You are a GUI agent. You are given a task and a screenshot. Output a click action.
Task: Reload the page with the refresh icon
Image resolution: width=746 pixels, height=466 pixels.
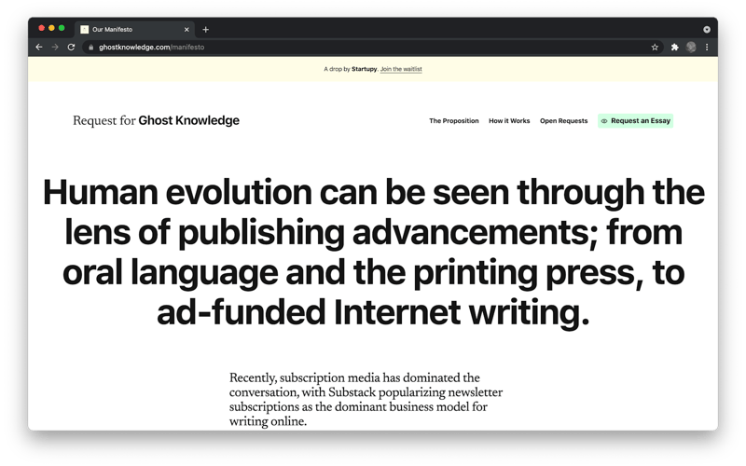(x=72, y=48)
